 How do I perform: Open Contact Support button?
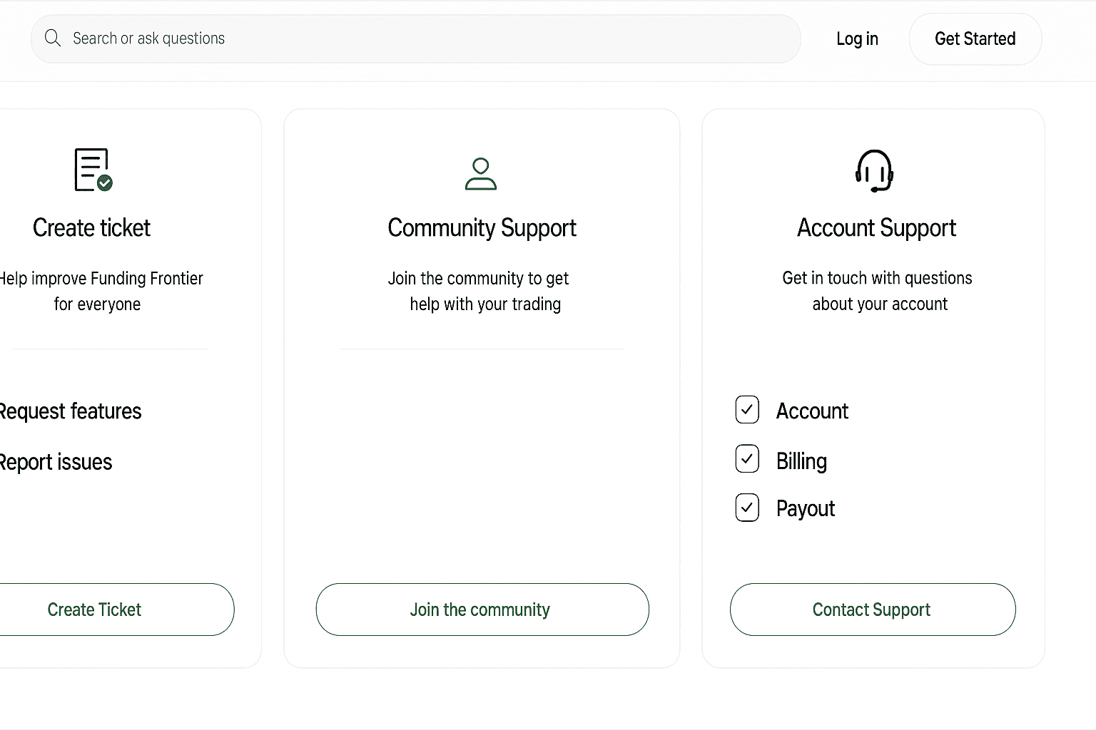coord(872,610)
